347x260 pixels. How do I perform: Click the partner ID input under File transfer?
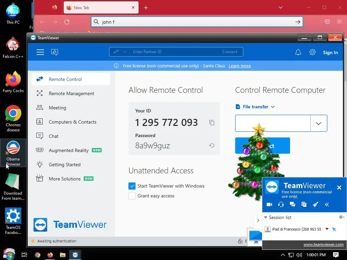coord(273,123)
